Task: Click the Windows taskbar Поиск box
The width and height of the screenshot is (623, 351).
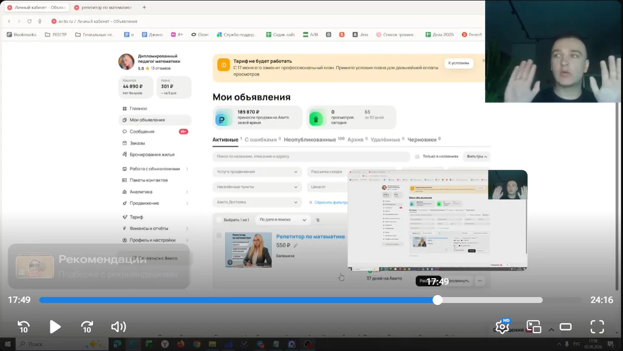Action: pyautogui.click(x=61, y=344)
